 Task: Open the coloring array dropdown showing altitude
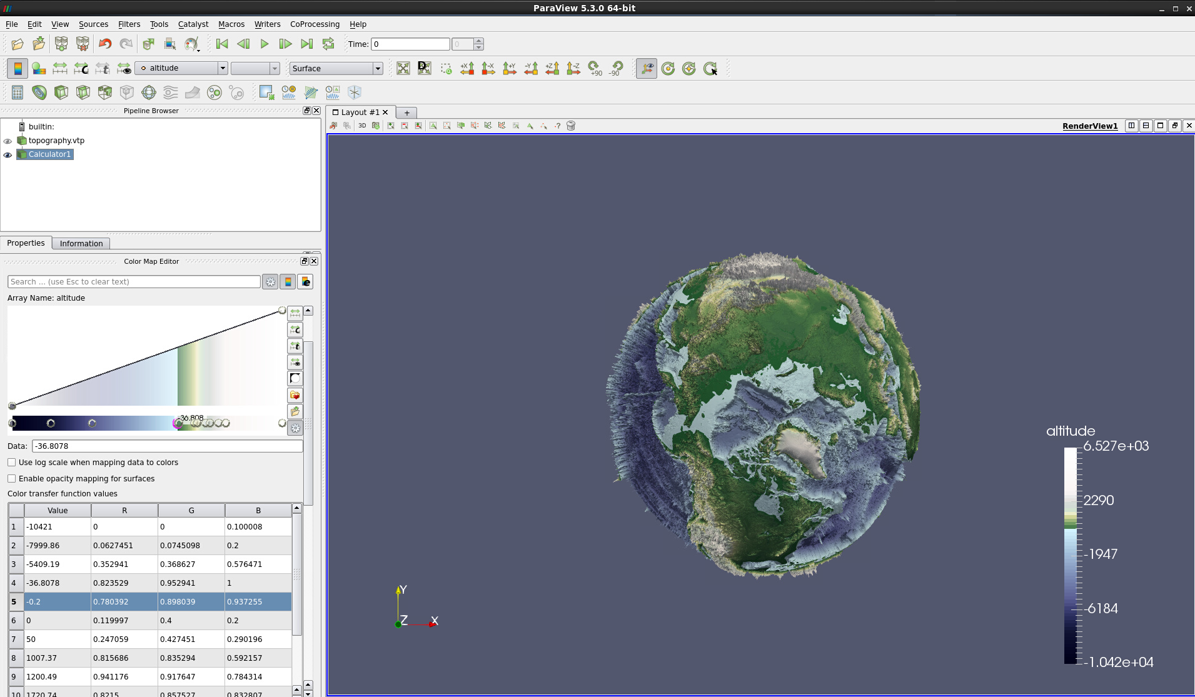(223, 68)
